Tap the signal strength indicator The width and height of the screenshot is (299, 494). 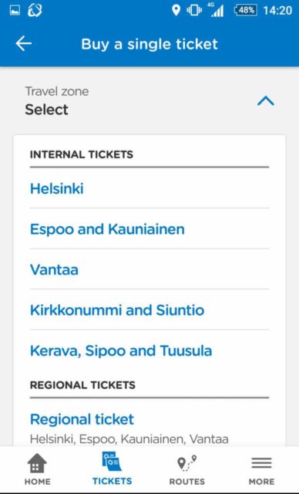[x=216, y=10]
